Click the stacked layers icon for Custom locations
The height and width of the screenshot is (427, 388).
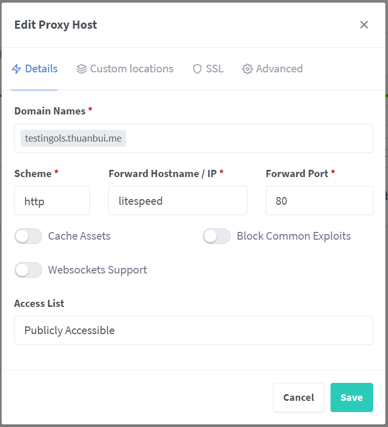81,69
